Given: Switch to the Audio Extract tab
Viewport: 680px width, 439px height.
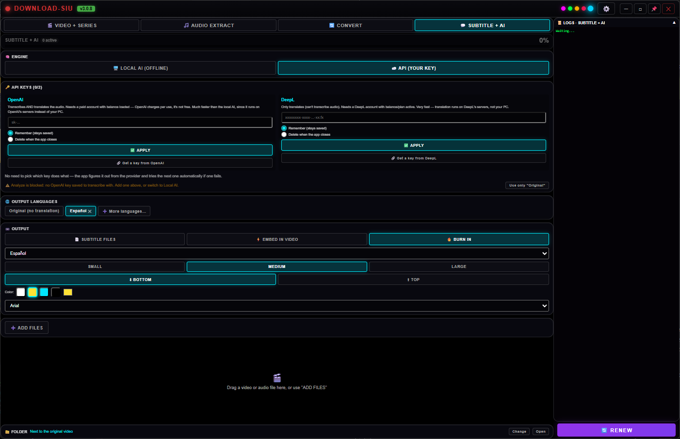Looking at the screenshot, I should (x=209, y=25).
